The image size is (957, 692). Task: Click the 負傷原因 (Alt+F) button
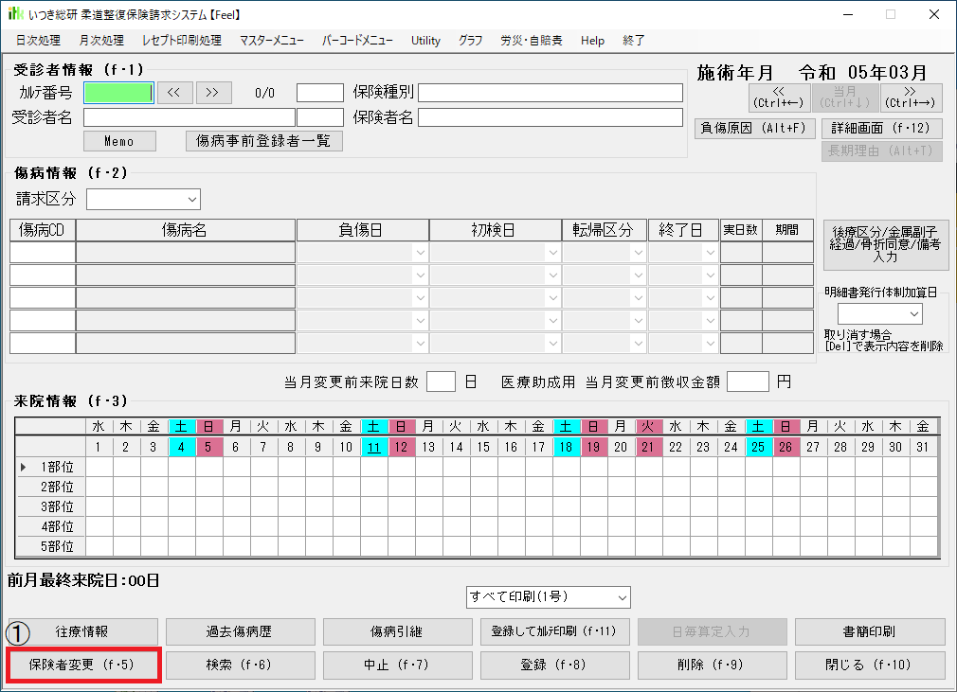click(x=755, y=128)
